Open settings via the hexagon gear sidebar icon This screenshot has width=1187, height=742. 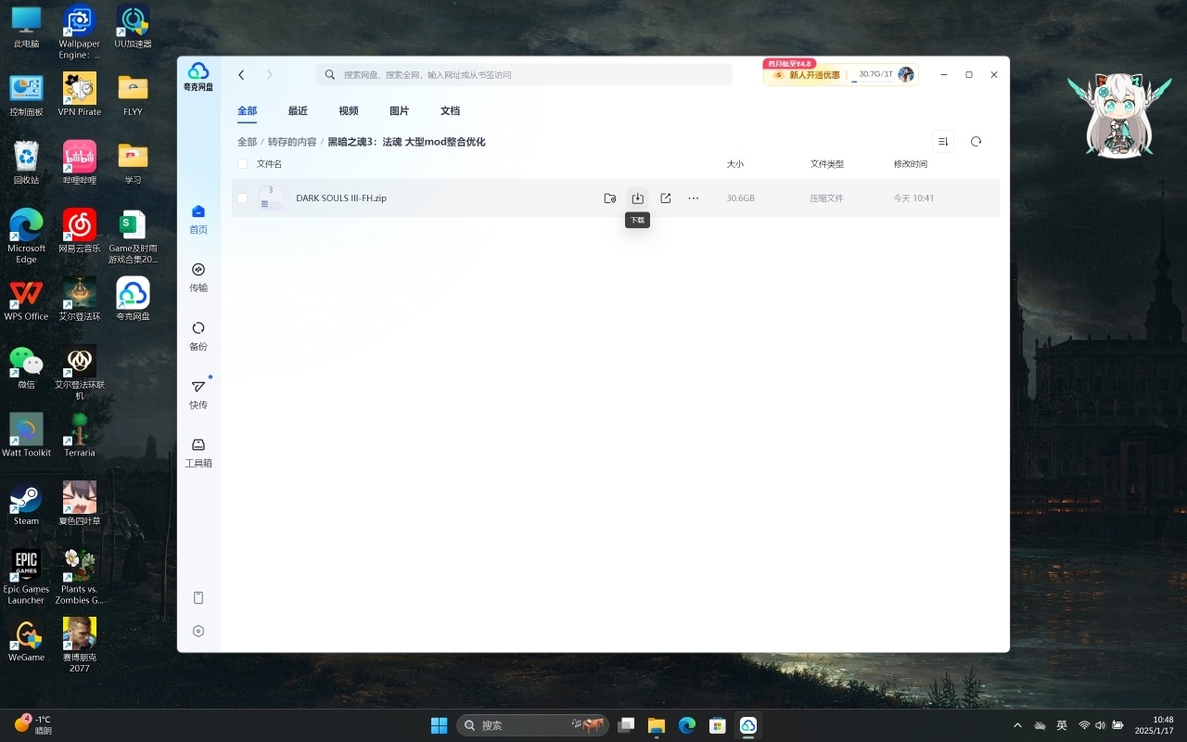pyautogui.click(x=198, y=631)
